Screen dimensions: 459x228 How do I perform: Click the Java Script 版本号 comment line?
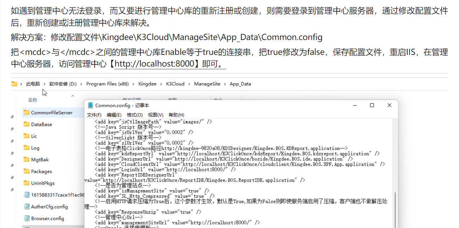click(128, 127)
